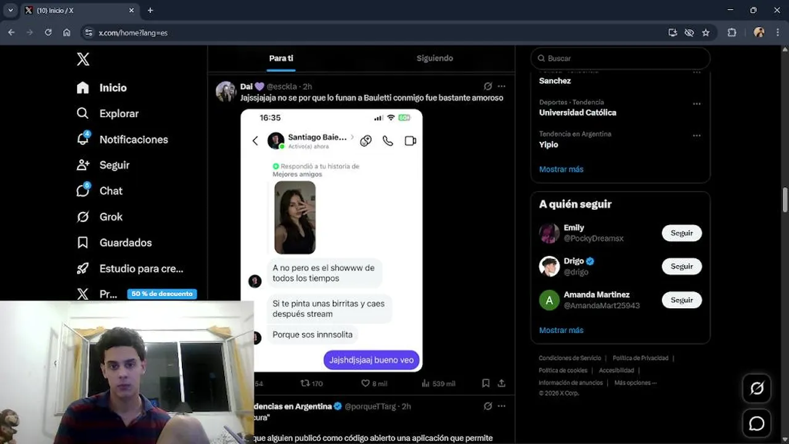The image size is (789, 444).
Task: Click 50 % de descuento badge
Action: pos(162,294)
